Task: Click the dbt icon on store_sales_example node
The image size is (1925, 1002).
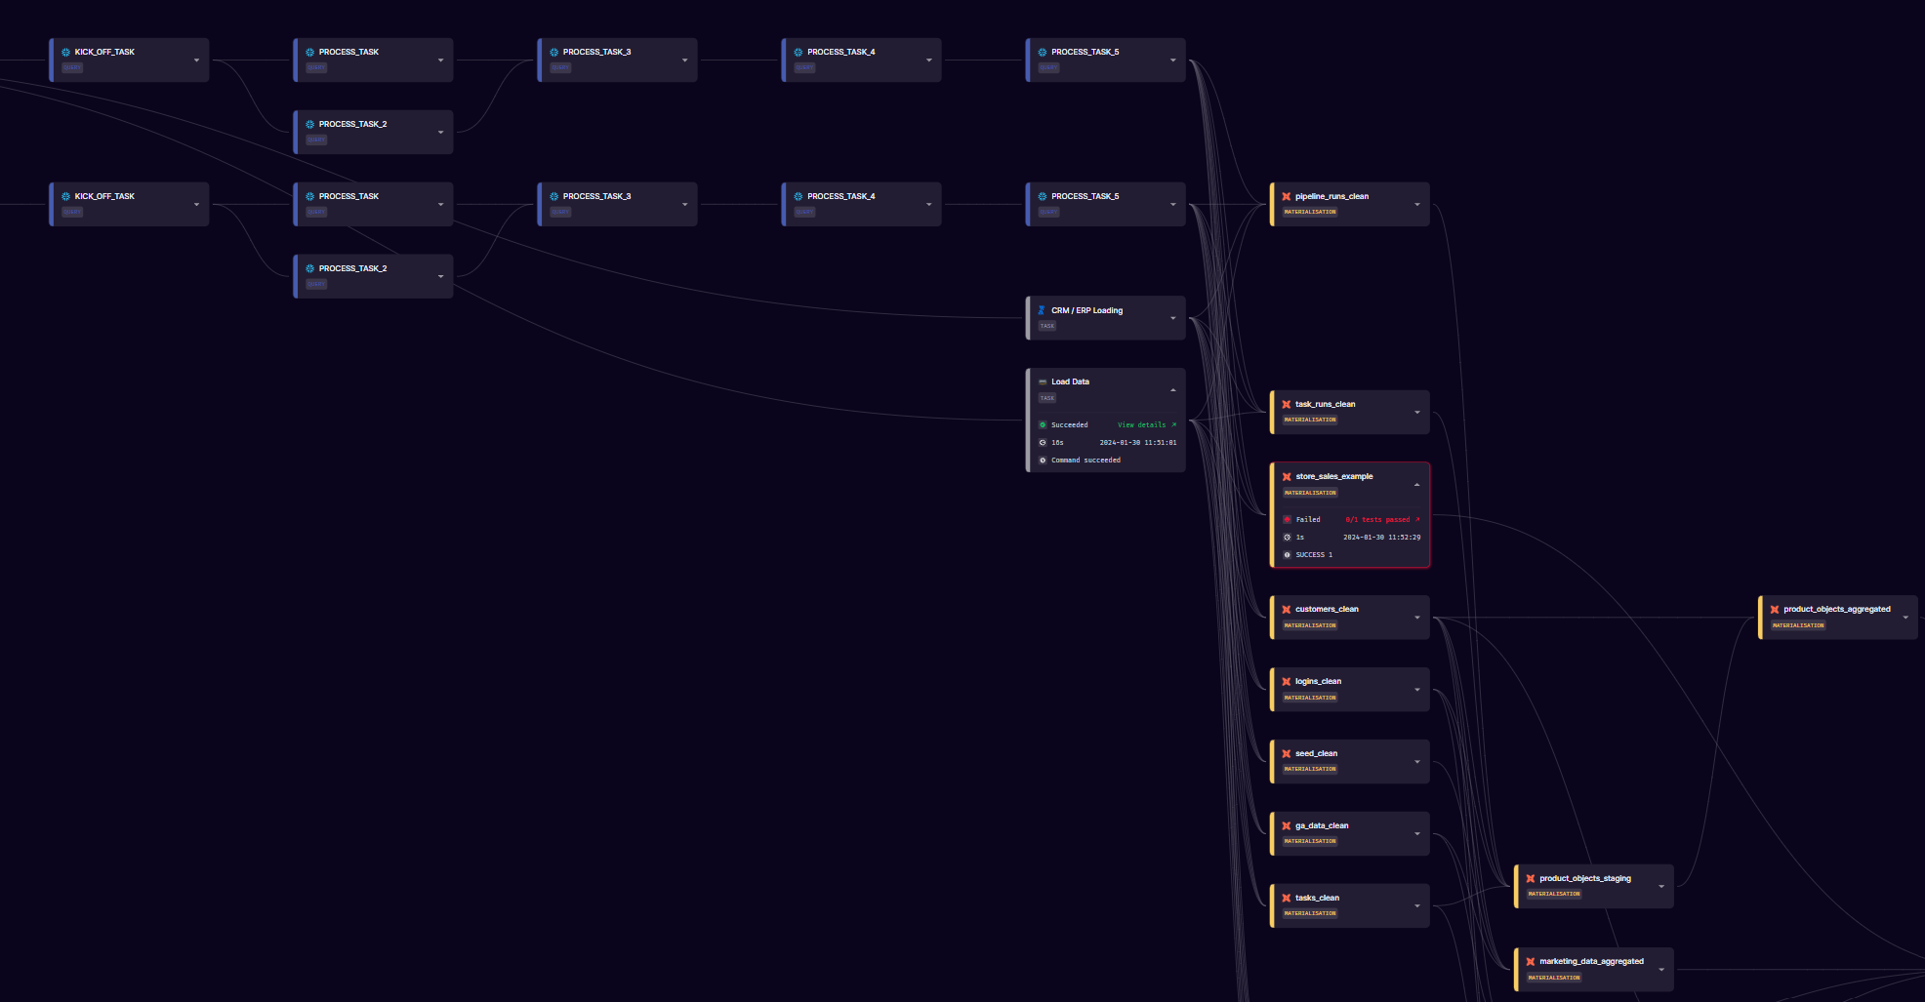Action: coord(1286,476)
